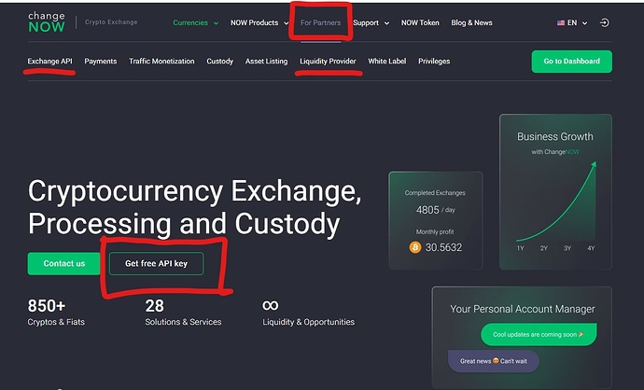Image resolution: width=644 pixels, height=390 pixels.
Task: Click the US flag language icon
Action: point(561,23)
